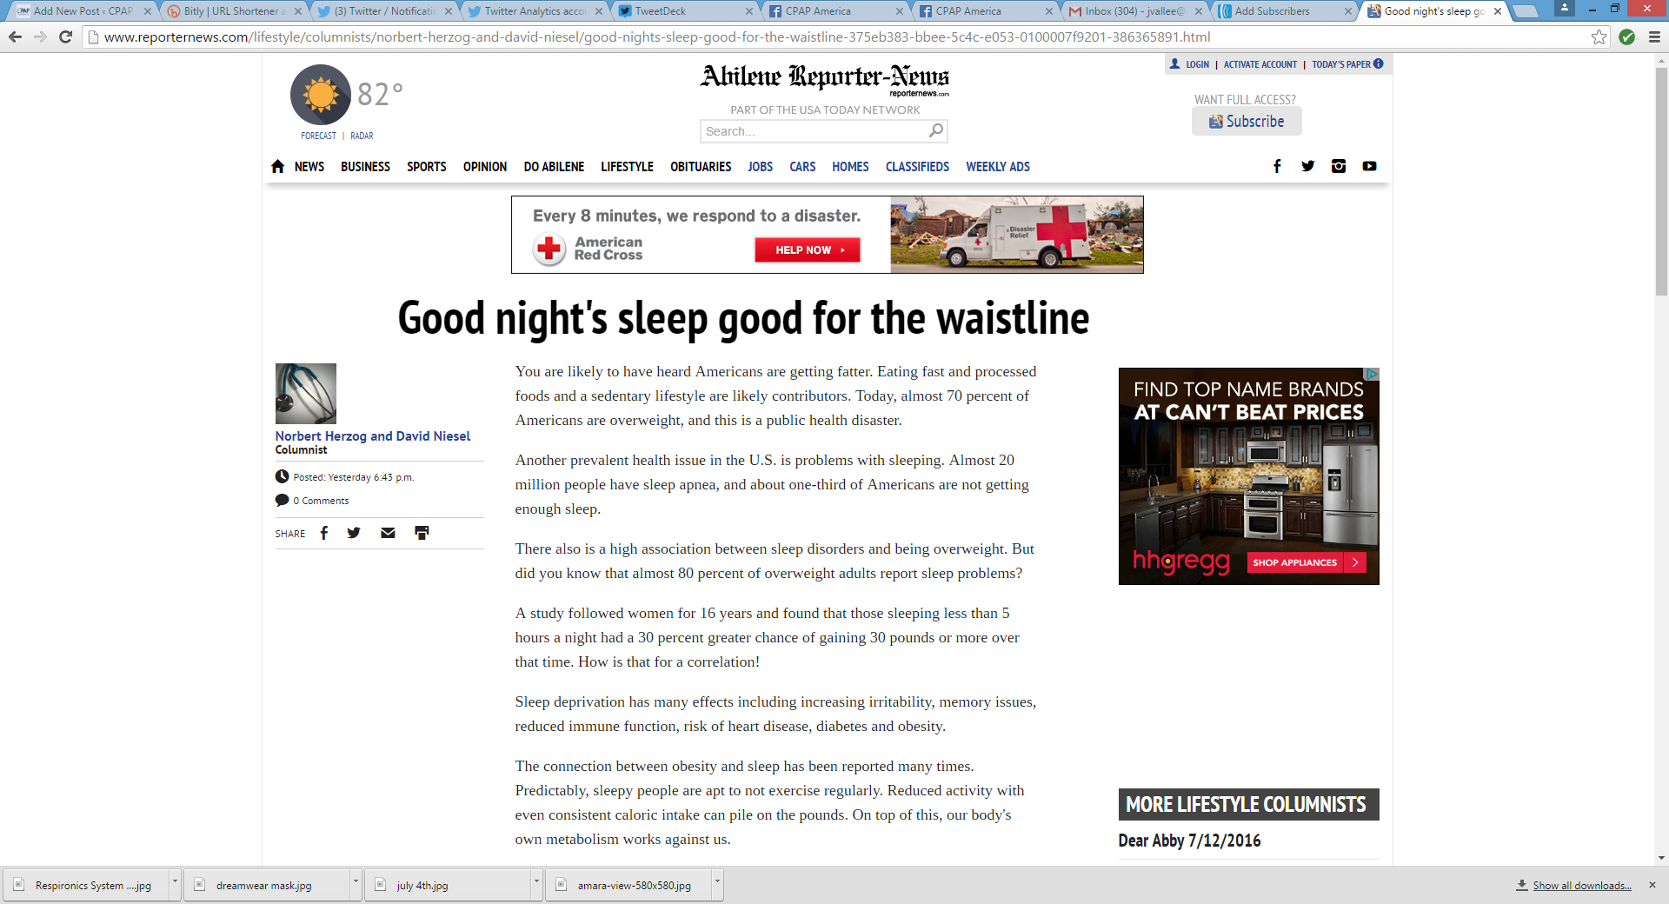Share article via Twitter bird icon
This screenshot has height=904, width=1669.
pyautogui.click(x=354, y=533)
